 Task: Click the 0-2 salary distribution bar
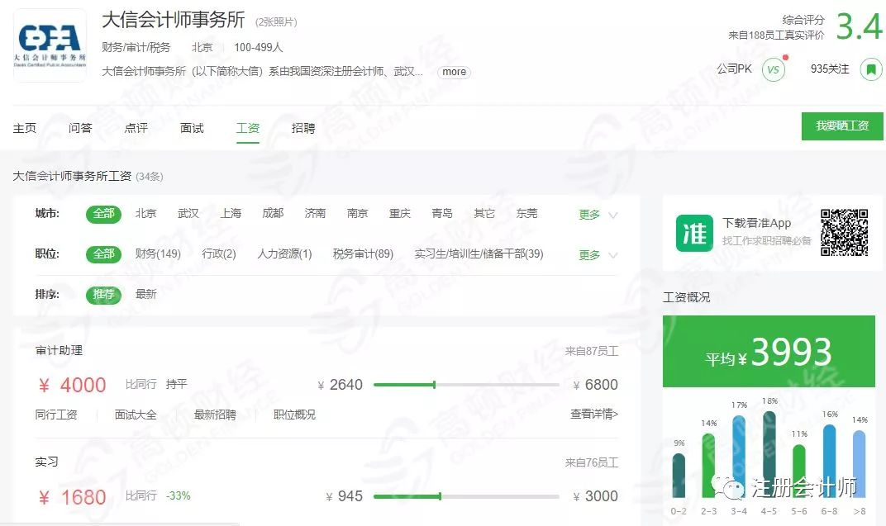point(679,475)
